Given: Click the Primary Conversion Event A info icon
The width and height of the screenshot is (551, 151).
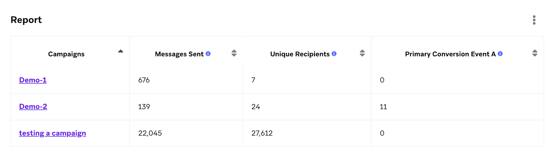Looking at the screenshot, I should click(500, 54).
